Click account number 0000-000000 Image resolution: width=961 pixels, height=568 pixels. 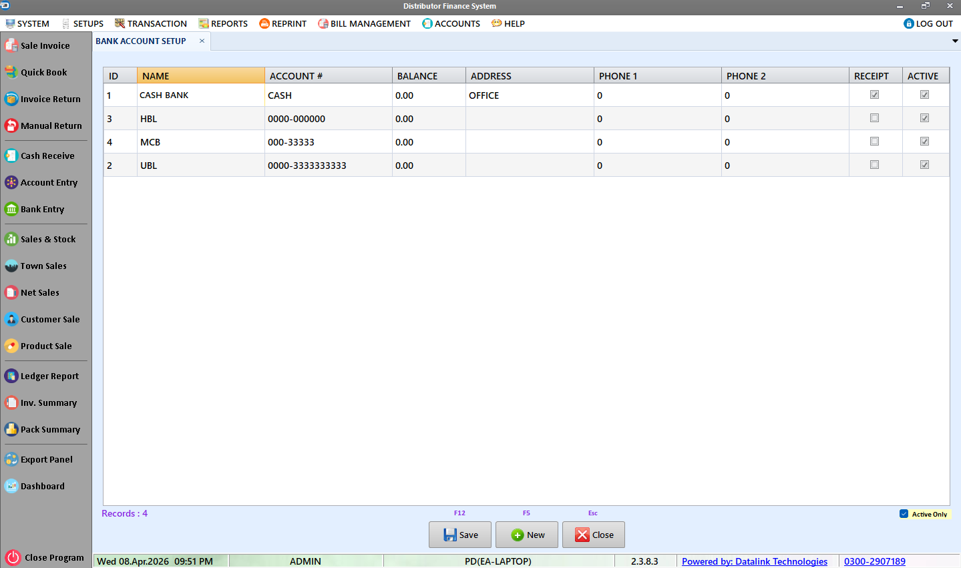click(329, 118)
